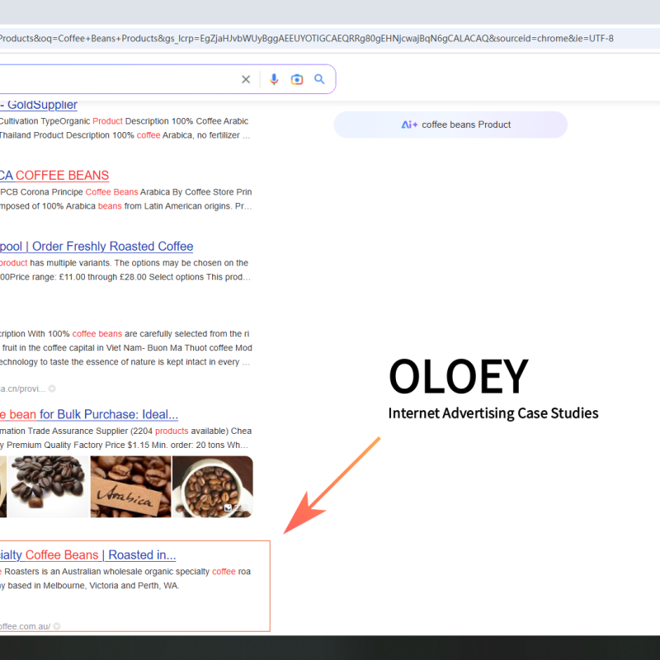Clear the search query with the X icon
Image resolution: width=660 pixels, height=660 pixels.
[x=246, y=79]
